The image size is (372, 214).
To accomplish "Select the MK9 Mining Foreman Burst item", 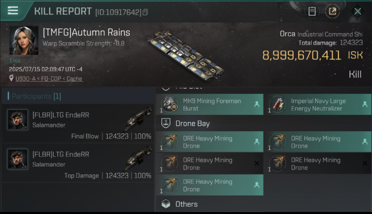I will point(212,104).
